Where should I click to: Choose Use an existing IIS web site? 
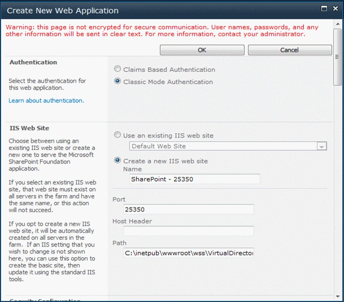117,135
